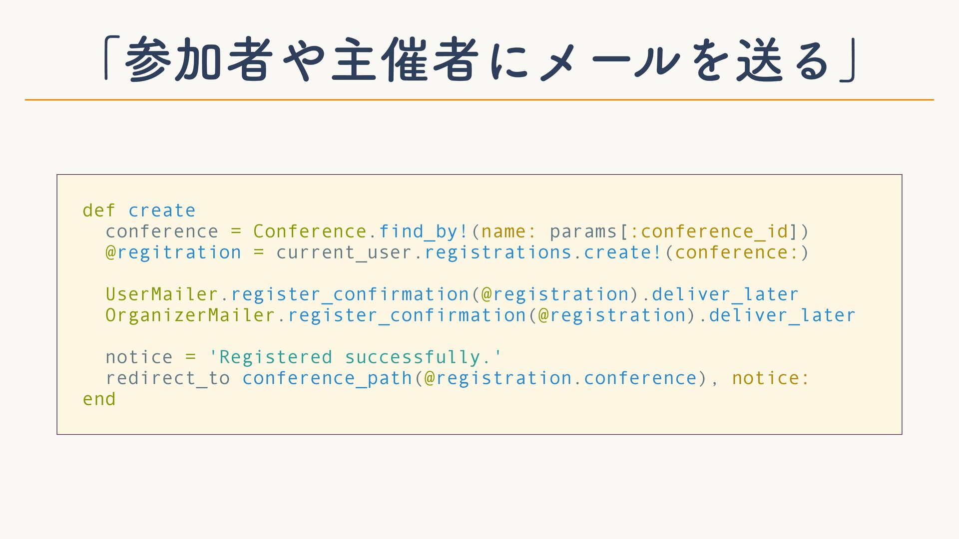Click 'registrations' in the create! line
959x539 pixels.
click(498, 253)
